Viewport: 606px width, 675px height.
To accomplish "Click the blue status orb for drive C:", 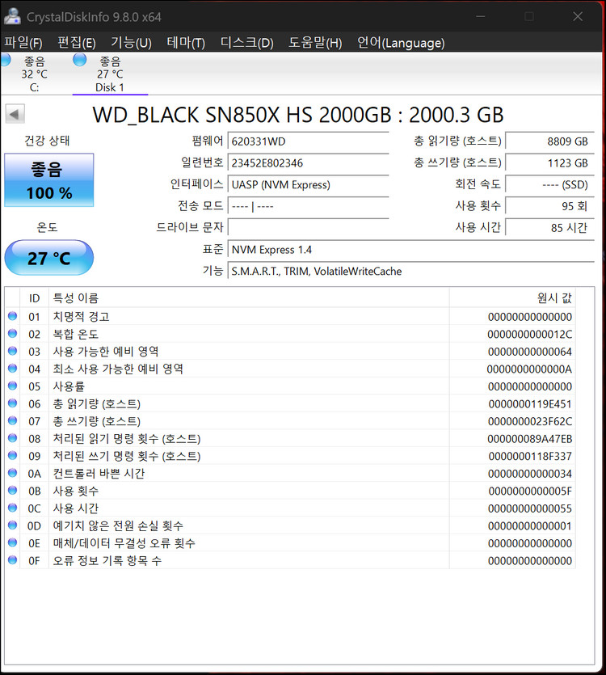I will 5,60.
